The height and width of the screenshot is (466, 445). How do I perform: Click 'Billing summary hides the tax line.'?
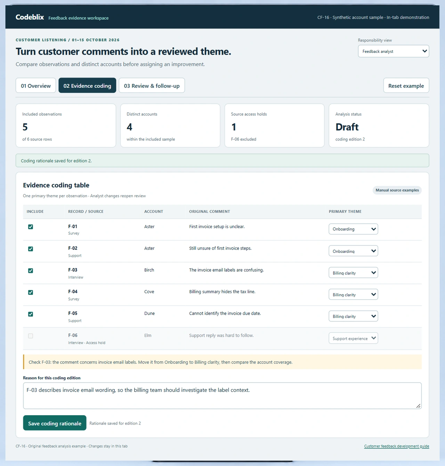coord(222,292)
